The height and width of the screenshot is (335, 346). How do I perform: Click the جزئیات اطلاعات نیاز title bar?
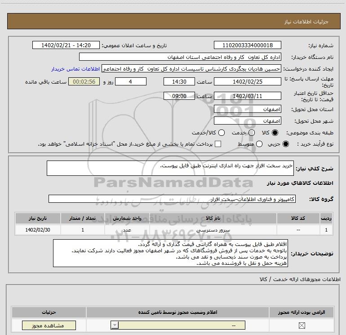(173, 21)
